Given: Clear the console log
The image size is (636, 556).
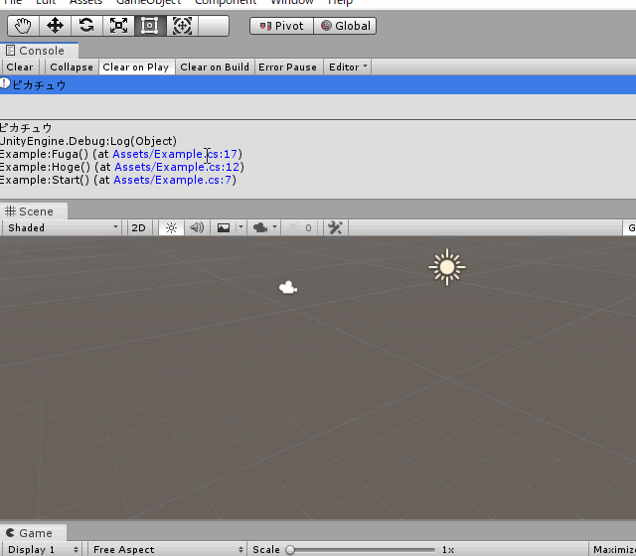Looking at the screenshot, I should [20, 67].
